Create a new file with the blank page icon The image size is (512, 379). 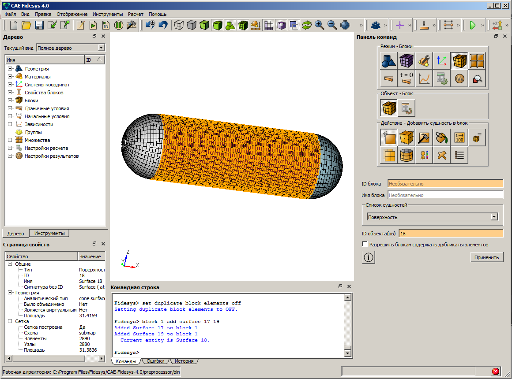click(x=14, y=25)
